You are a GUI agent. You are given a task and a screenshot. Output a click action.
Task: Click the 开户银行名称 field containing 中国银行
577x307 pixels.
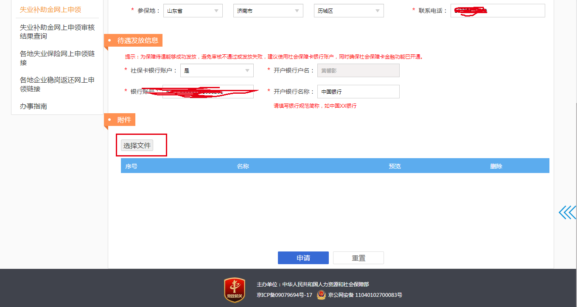358,92
